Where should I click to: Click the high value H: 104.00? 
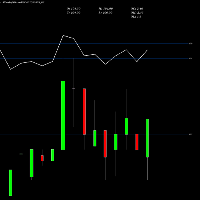pos(106,9)
